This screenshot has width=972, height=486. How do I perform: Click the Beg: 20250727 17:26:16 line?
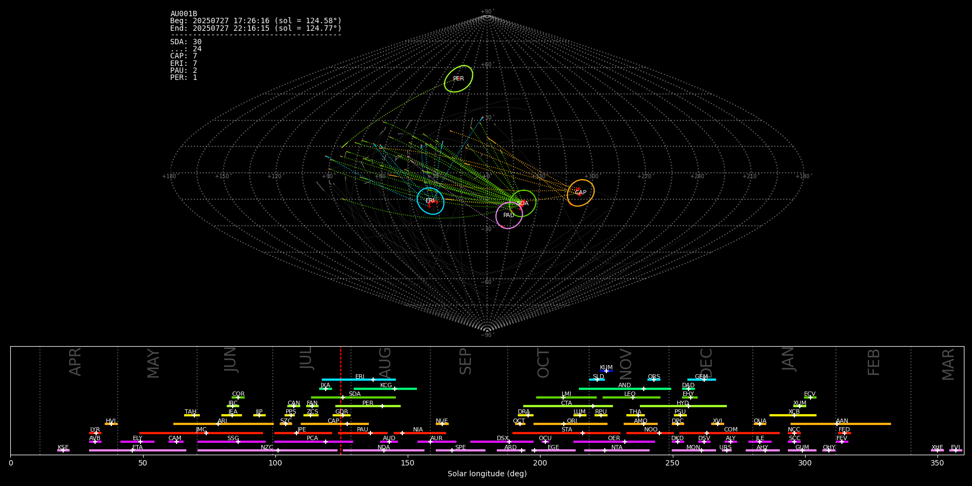tap(256, 21)
